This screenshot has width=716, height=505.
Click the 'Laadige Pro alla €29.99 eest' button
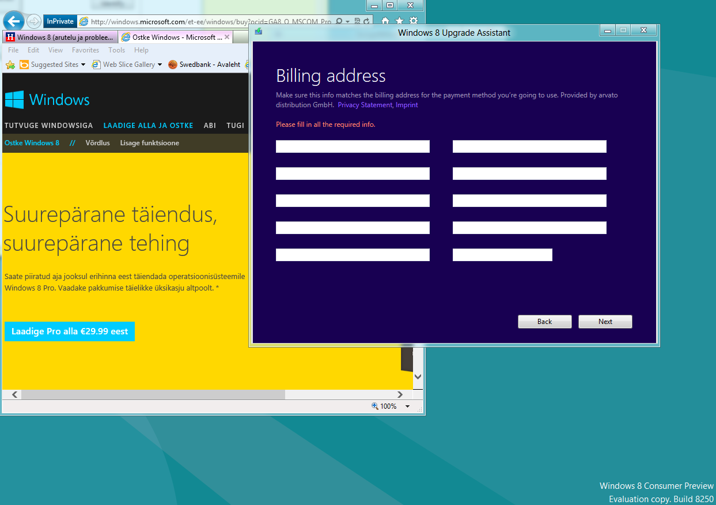70,331
